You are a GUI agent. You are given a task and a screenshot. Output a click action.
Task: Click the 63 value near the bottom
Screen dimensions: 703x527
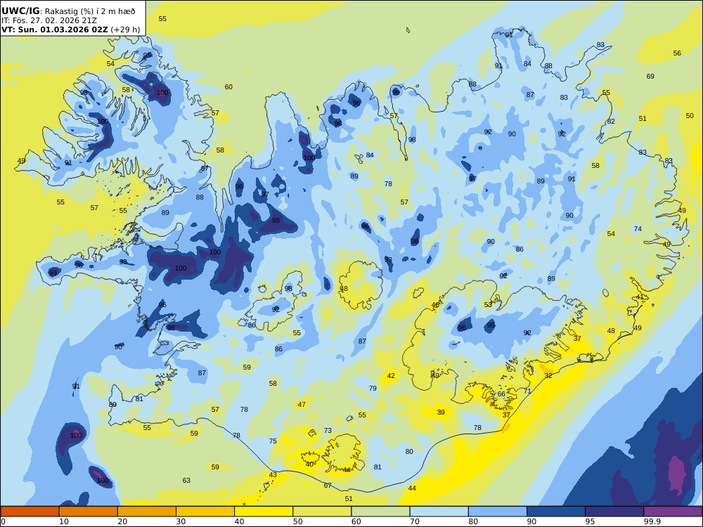click(x=186, y=481)
